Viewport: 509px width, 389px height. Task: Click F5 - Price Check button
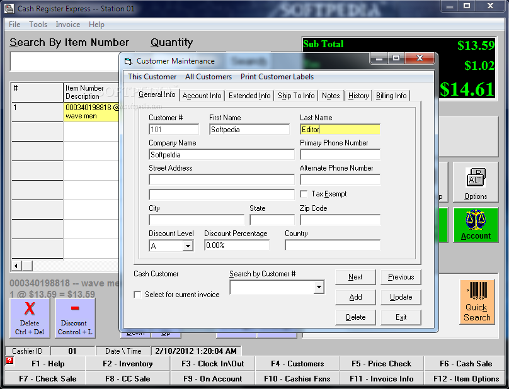381,364
